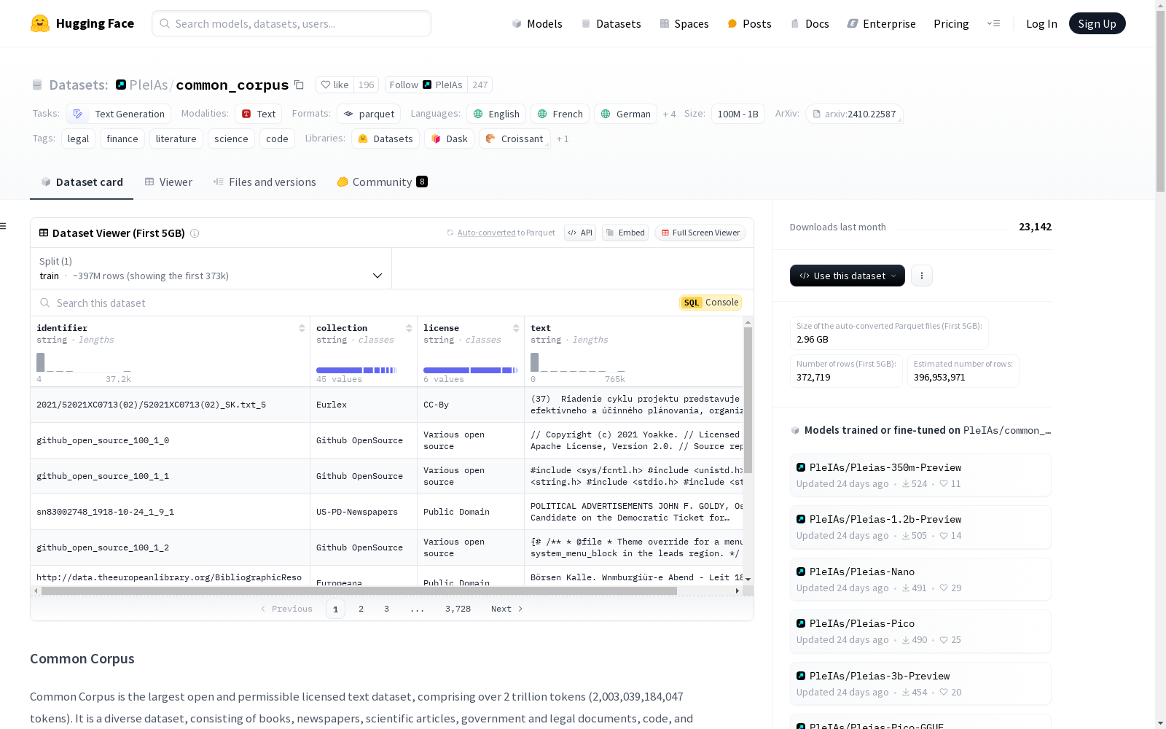Screen dimensions: 1166x729
Task: Expand the +4 more languages
Action: pos(669,114)
